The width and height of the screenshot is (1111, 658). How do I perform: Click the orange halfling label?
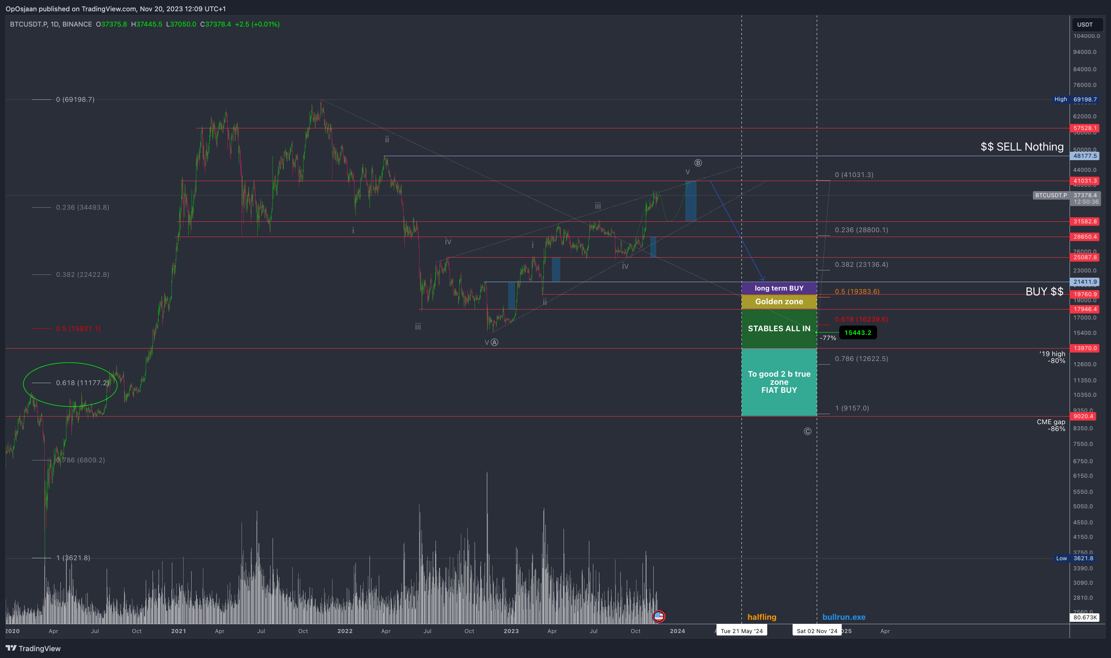pyautogui.click(x=762, y=617)
